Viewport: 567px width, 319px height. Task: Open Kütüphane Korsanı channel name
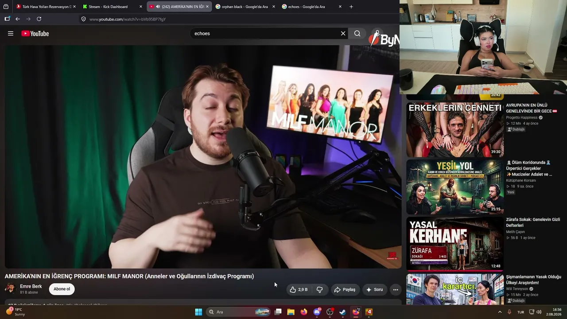[x=521, y=180]
